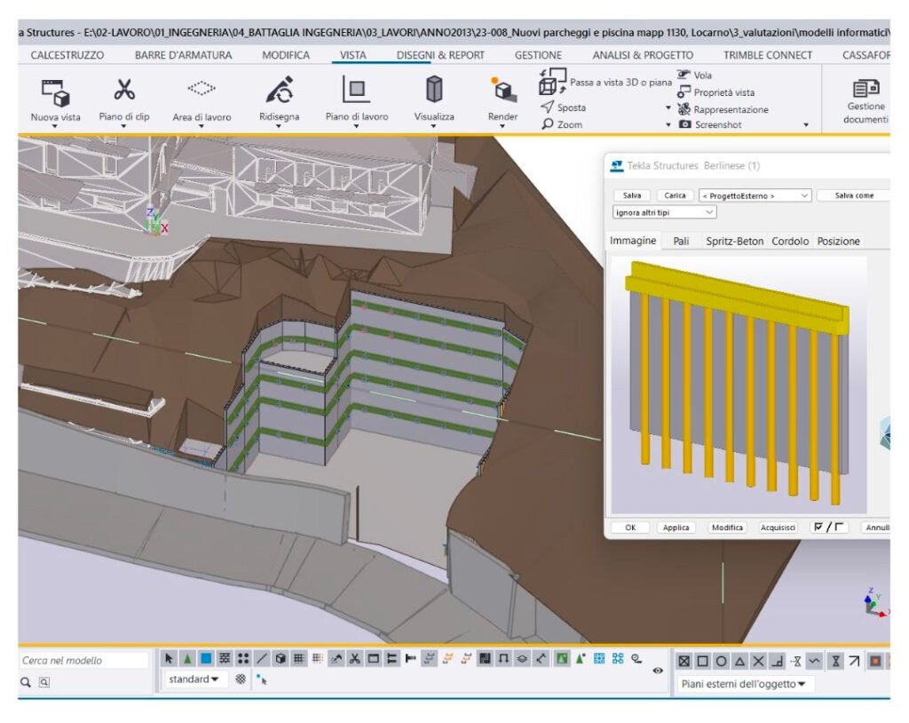Click the Visualizza icon
909x723 pixels.
tap(434, 91)
